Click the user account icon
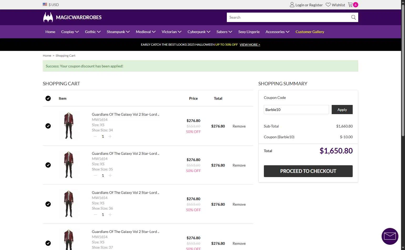405x250 pixels. 292,5
